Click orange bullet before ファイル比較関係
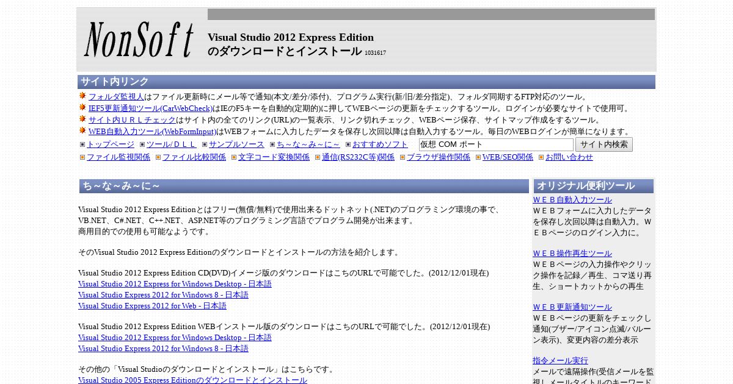733x384 pixels. coord(158,157)
